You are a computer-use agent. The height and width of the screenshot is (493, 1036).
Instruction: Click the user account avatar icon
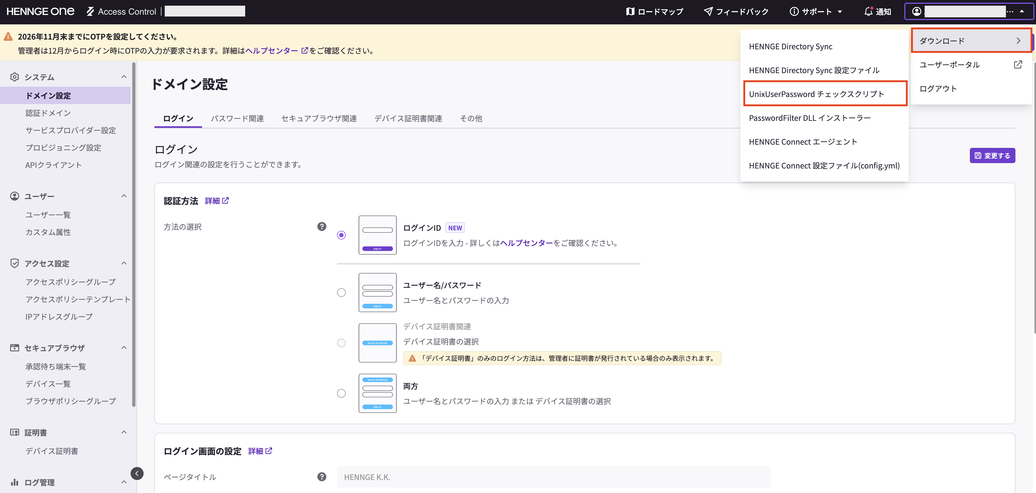pos(917,11)
